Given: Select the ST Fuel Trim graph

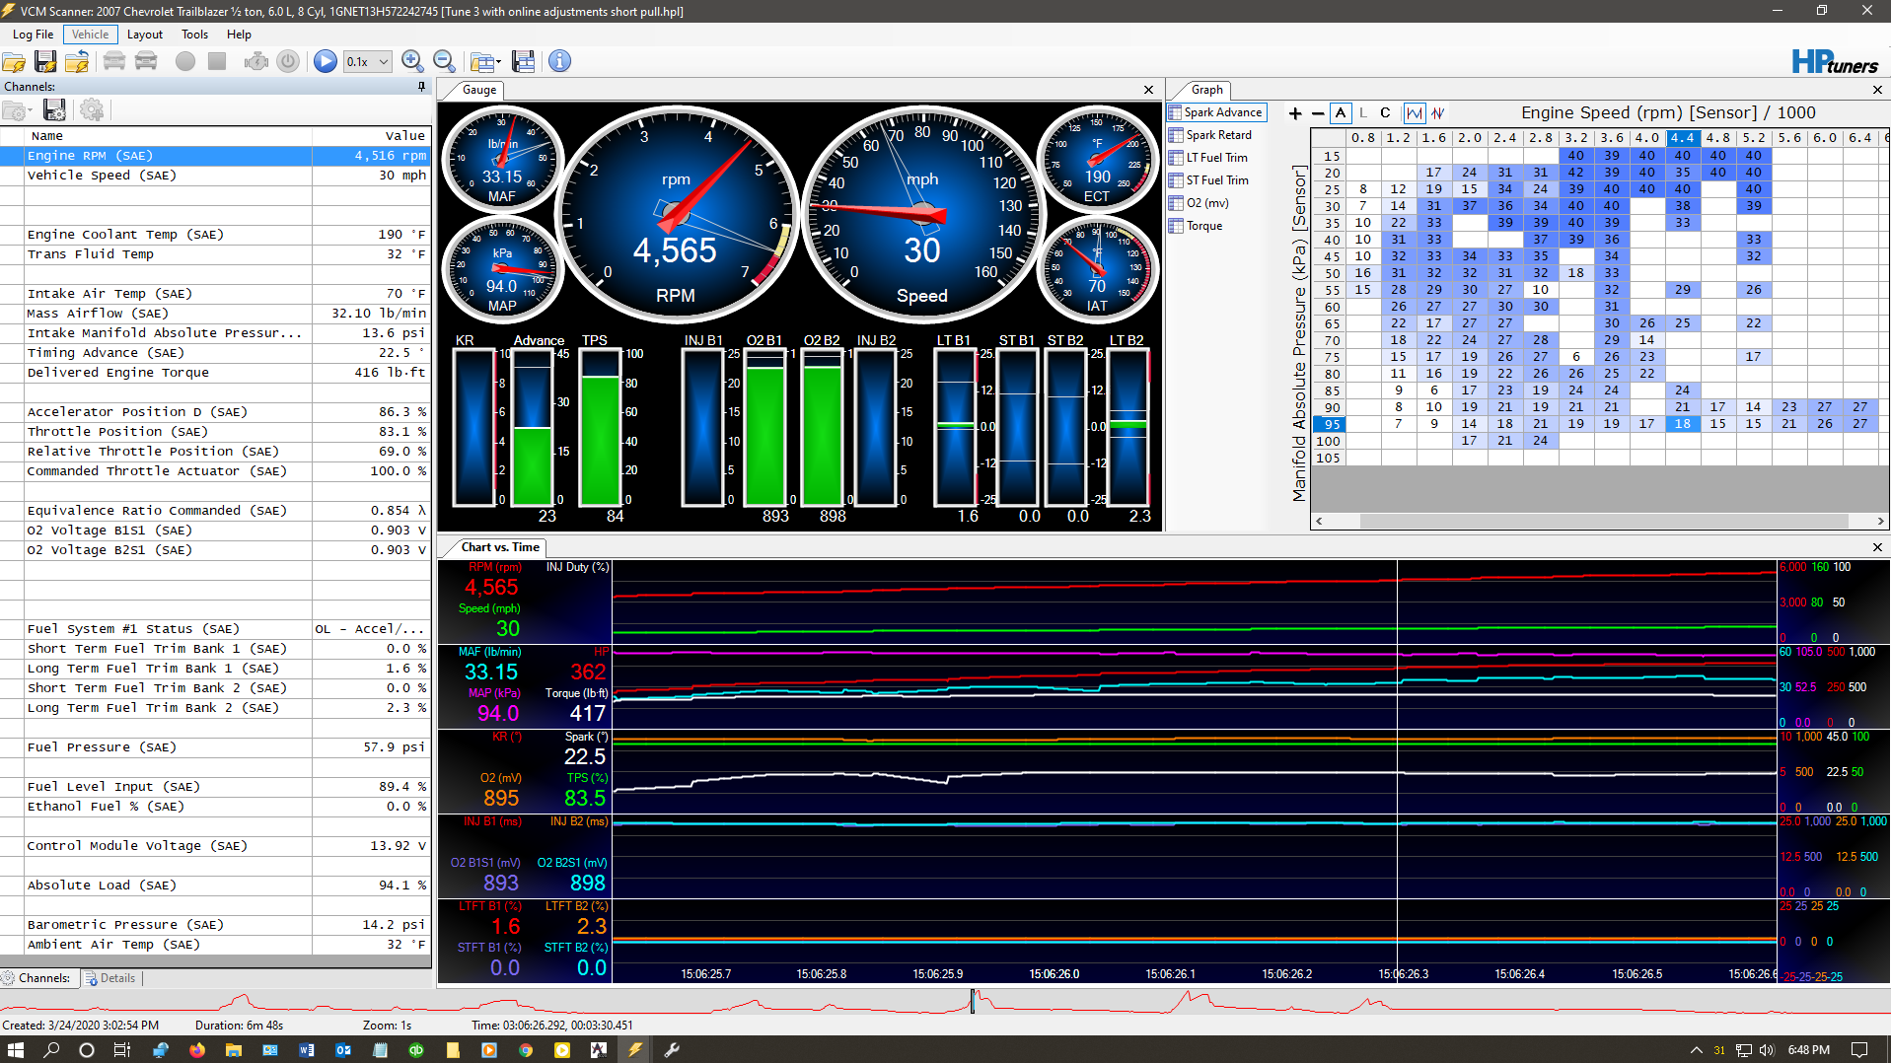Looking at the screenshot, I should pyautogui.click(x=1209, y=180).
